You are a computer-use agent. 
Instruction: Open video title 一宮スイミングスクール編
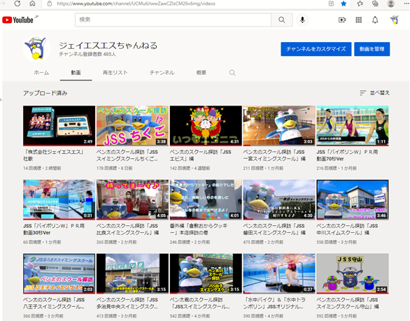[274, 155]
